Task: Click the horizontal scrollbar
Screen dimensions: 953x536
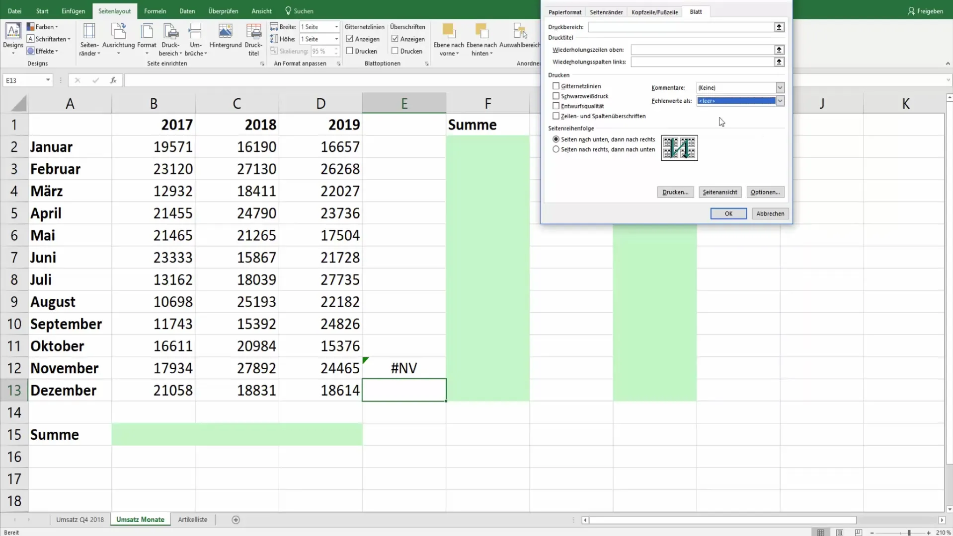Action: click(x=723, y=520)
